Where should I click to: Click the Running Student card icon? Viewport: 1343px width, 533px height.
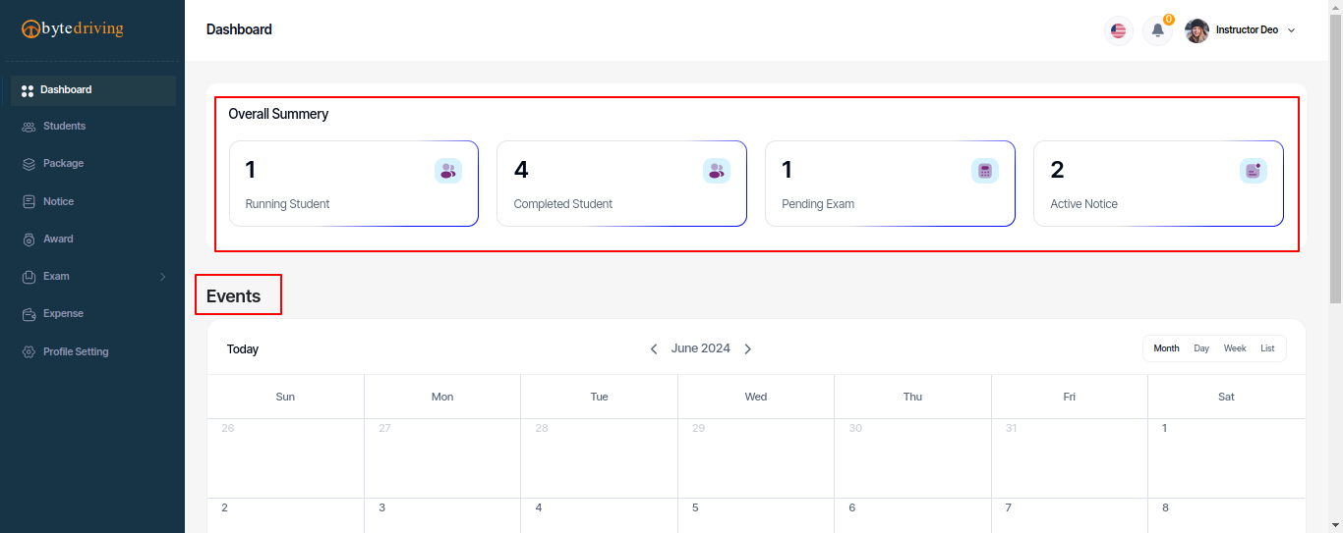coord(448,171)
